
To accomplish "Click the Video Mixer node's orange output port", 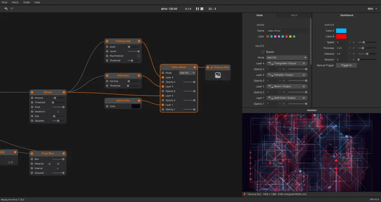I will click(x=195, y=67).
